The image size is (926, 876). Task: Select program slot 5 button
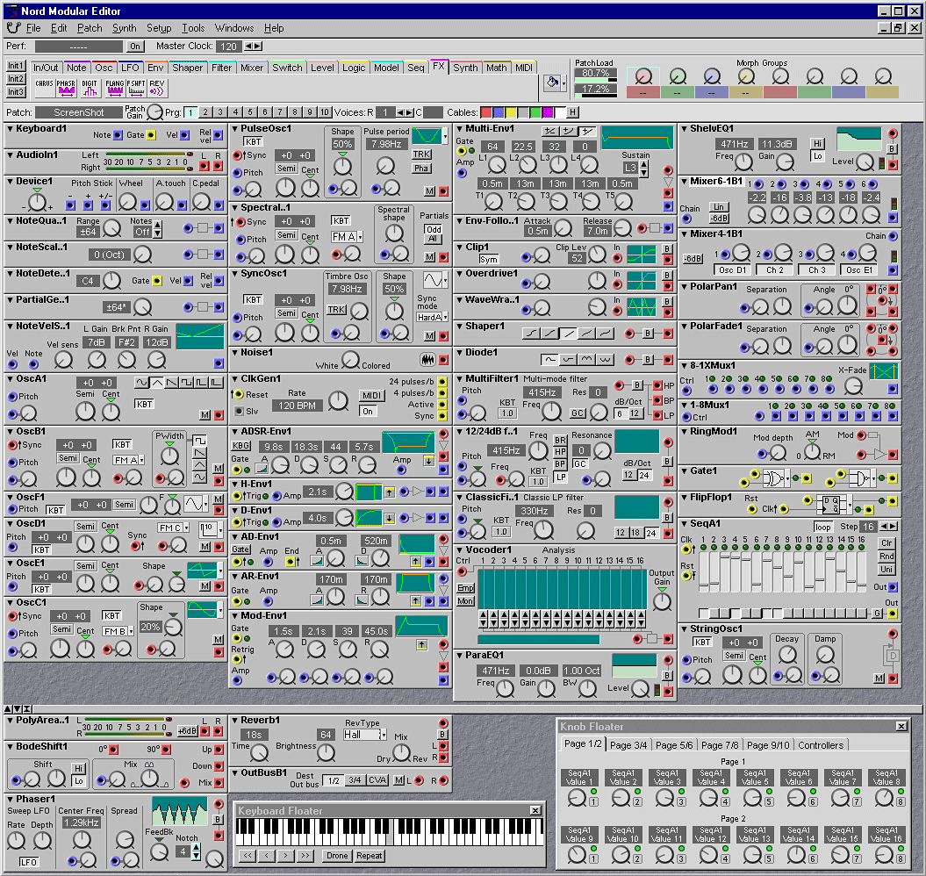tap(250, 111)
